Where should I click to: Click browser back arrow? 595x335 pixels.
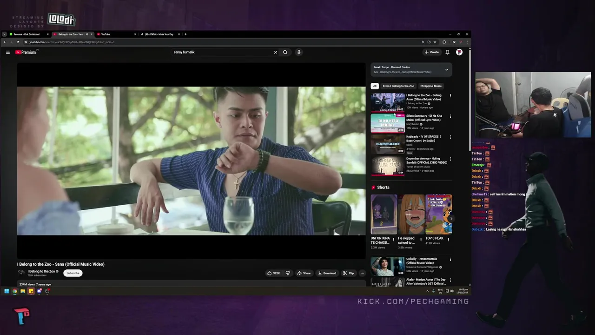click(5, 42)
